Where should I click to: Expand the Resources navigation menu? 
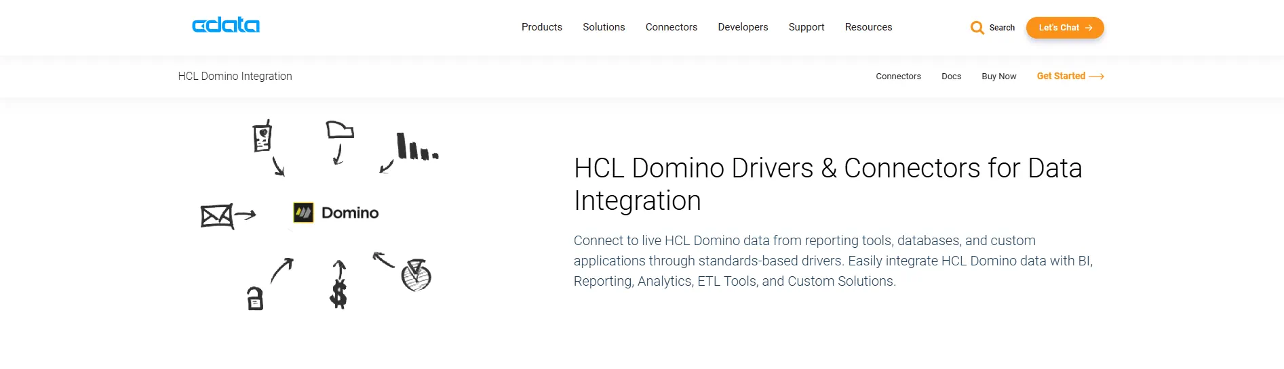868,27
